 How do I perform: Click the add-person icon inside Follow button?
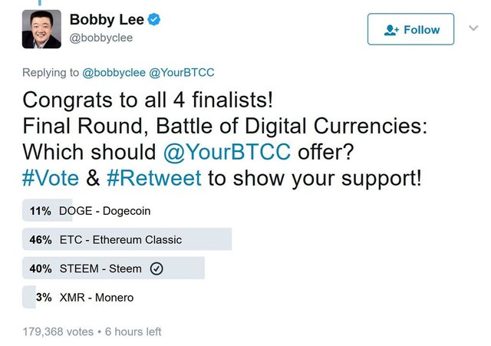coord(391,30)
